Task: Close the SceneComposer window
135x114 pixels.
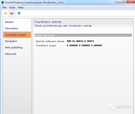Action: [x=131, y=2]
